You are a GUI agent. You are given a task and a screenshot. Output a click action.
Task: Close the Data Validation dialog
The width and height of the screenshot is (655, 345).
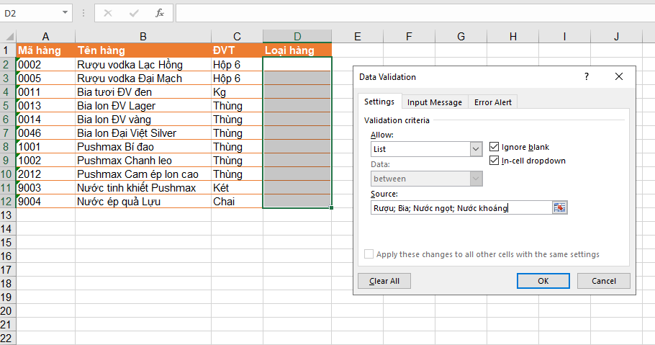click(619, 77)
